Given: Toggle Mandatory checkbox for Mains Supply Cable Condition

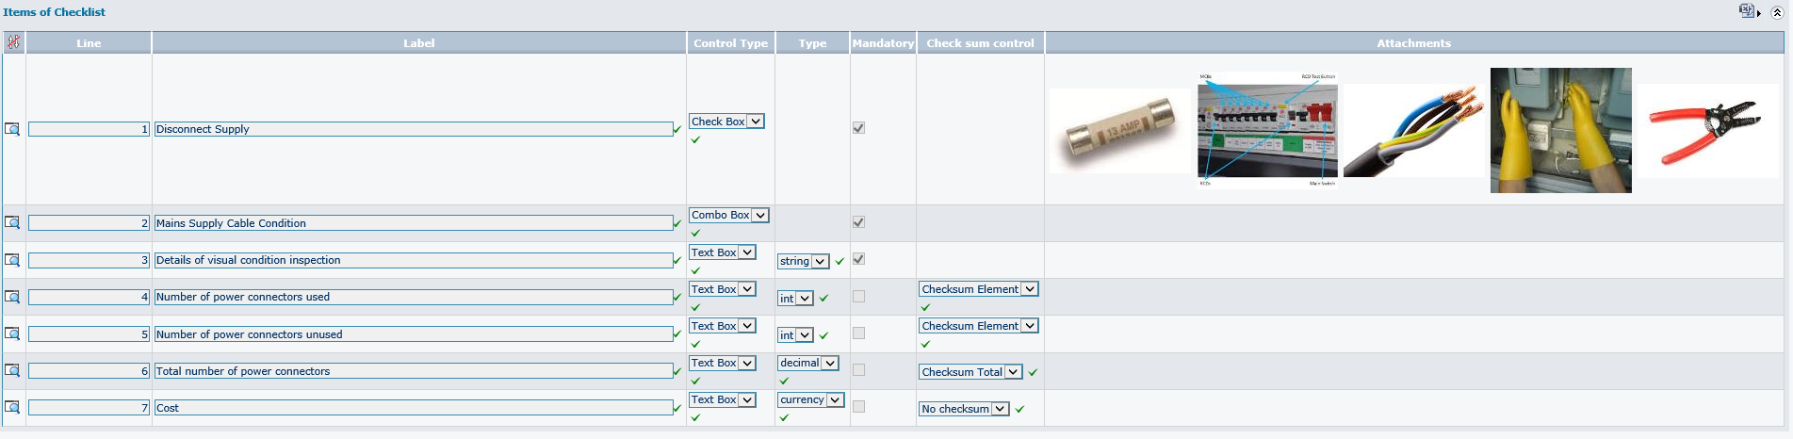Looking at the screenshot, I should (858, 222).
